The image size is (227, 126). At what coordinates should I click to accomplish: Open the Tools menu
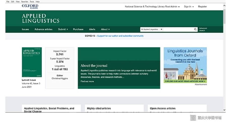coord(32,2)
